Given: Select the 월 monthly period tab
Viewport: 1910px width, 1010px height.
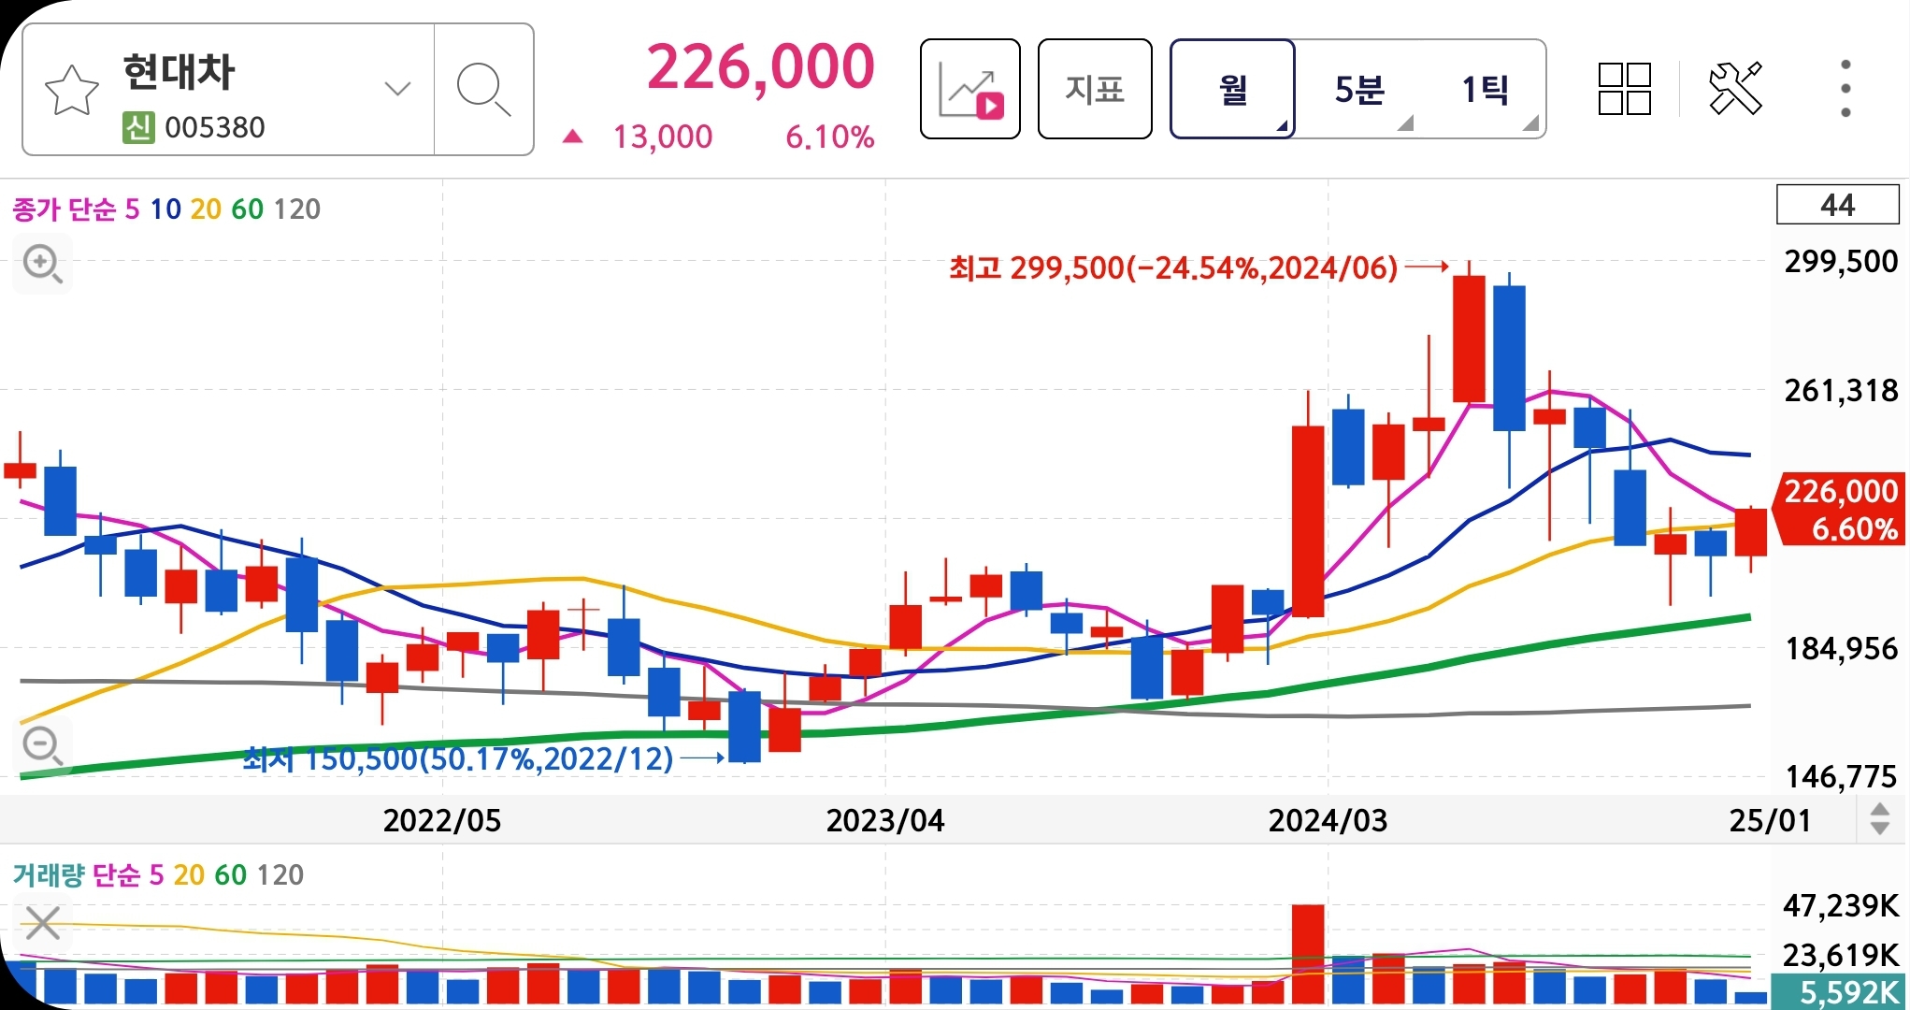Looking at the screenshot, I should 1232,90.
